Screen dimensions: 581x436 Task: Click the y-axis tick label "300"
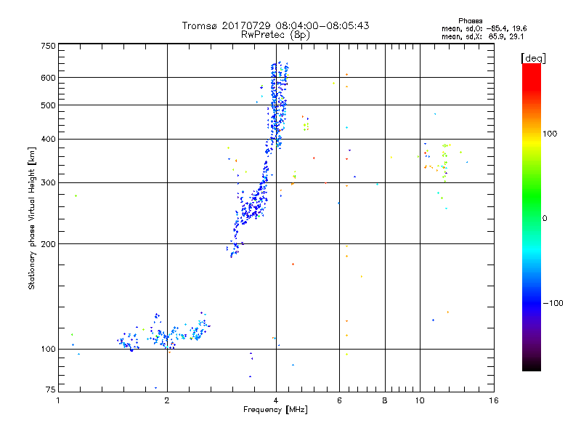[x=48, y=183]
